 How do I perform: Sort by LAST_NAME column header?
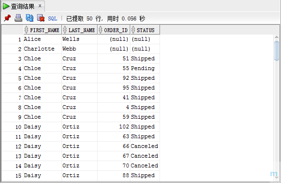coord(80,30)
